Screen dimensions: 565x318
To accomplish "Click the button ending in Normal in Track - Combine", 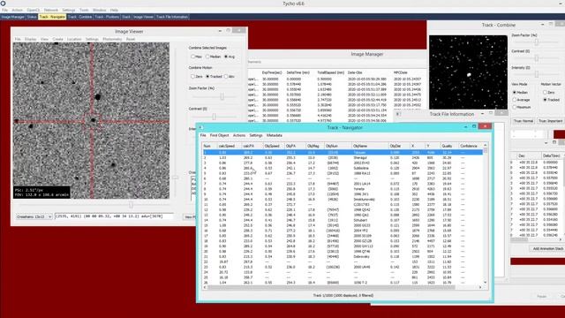I will click(x=524, y=121).
